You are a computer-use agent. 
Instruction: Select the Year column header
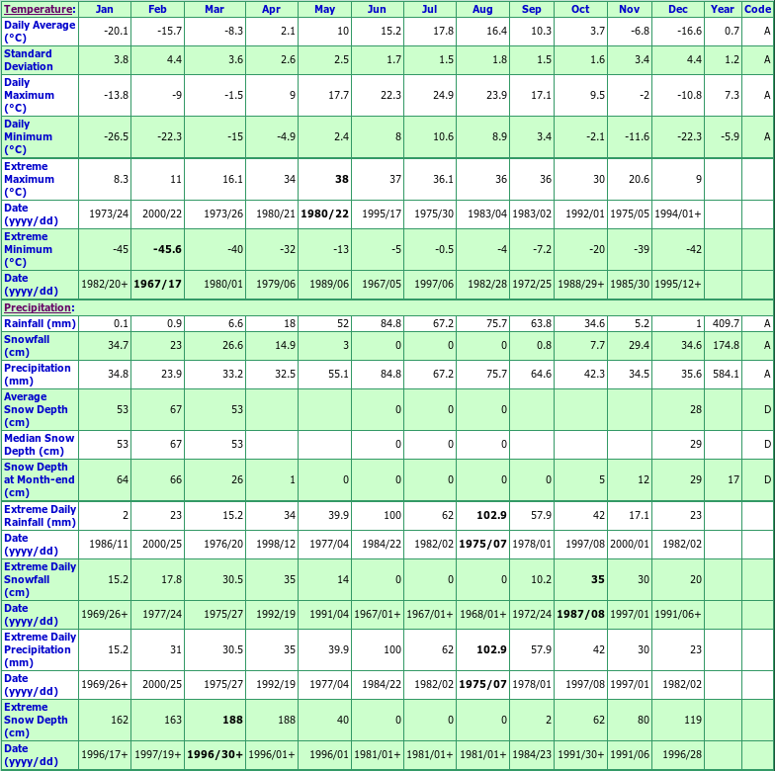click(723, 10)
